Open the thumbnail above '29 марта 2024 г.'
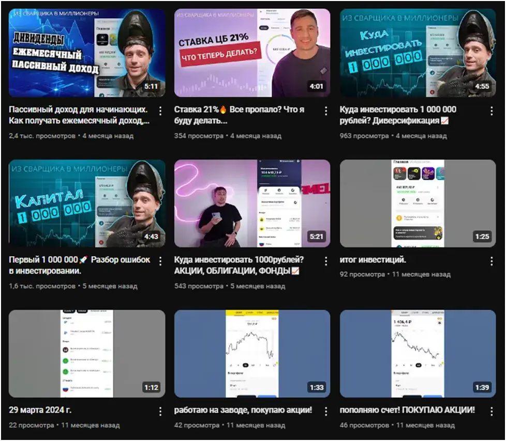The image size is (506, 441). coord(87,354)
